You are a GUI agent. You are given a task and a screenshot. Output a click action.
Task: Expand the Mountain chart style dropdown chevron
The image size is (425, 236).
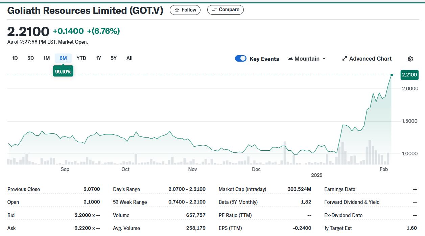click(x=324, y=59)
